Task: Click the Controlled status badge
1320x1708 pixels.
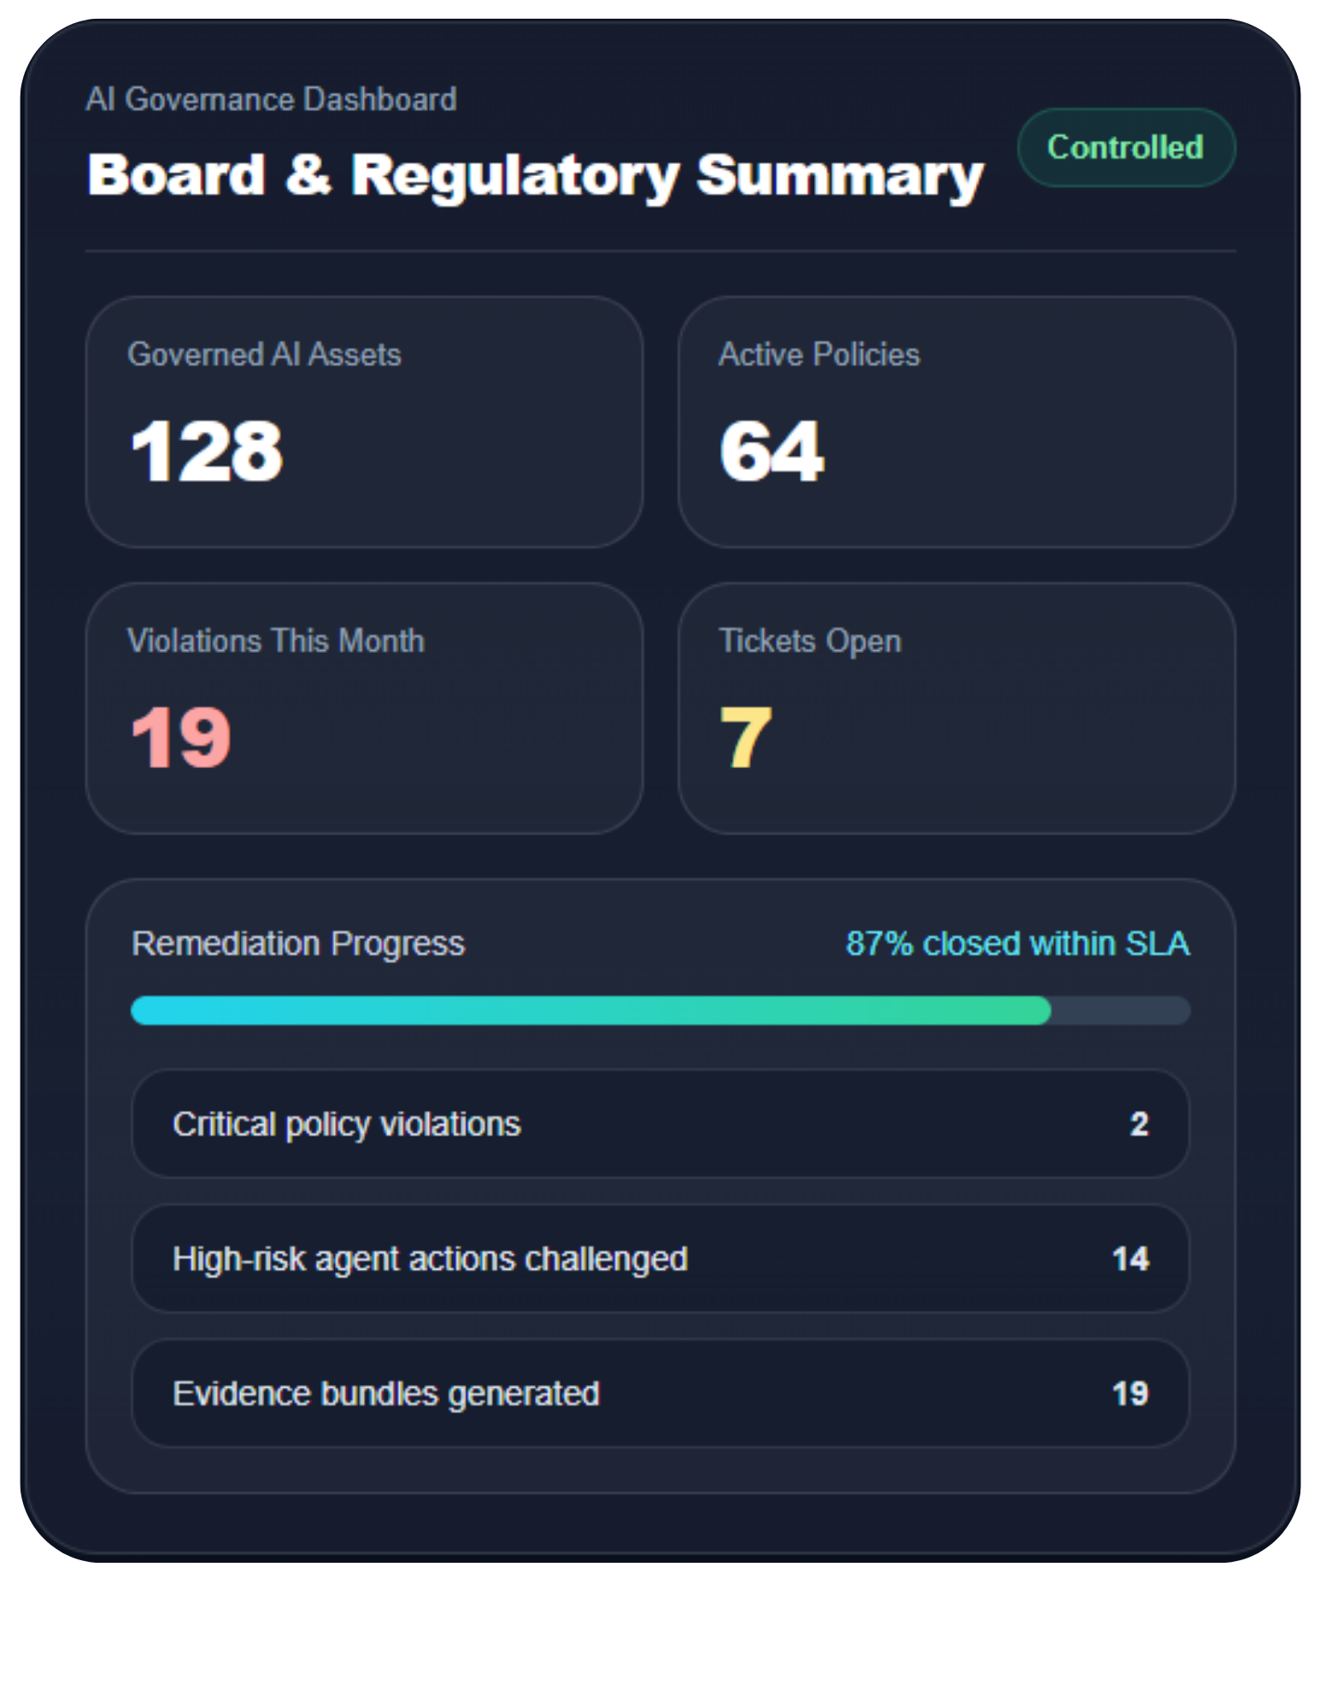Action: pos(1125,147)
